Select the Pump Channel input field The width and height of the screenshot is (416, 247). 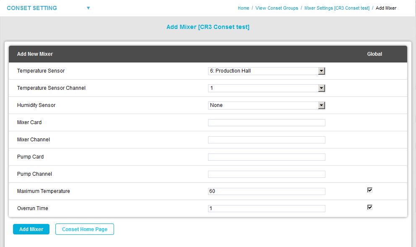[x=266, y=174]
